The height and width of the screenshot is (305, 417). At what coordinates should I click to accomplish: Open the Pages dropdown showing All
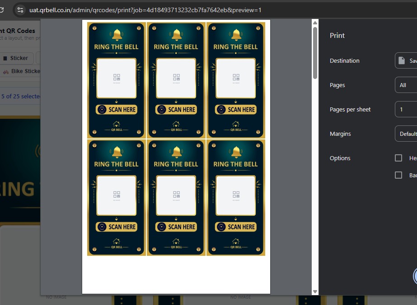(406, 85)
